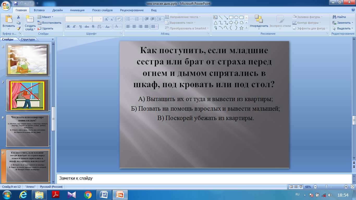
Task: Start slide show from status bar icon
Action: [301, 187]
